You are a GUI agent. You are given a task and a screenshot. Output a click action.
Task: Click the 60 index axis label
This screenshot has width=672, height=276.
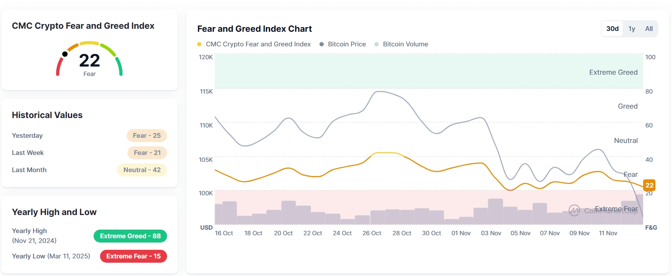click(x=649, y=125)
